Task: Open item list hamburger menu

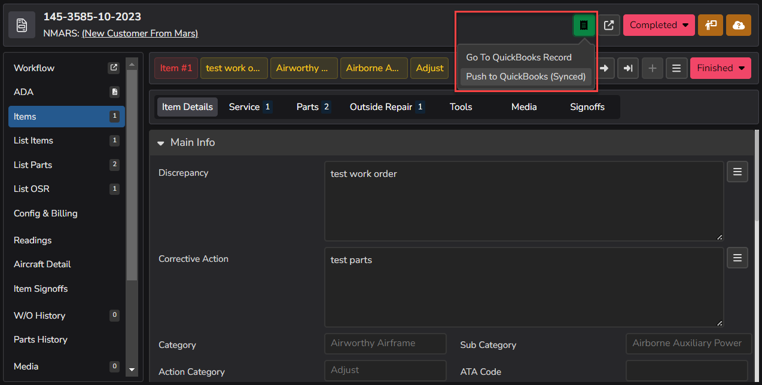Action: pyautogui.click(x=676, y=68)
